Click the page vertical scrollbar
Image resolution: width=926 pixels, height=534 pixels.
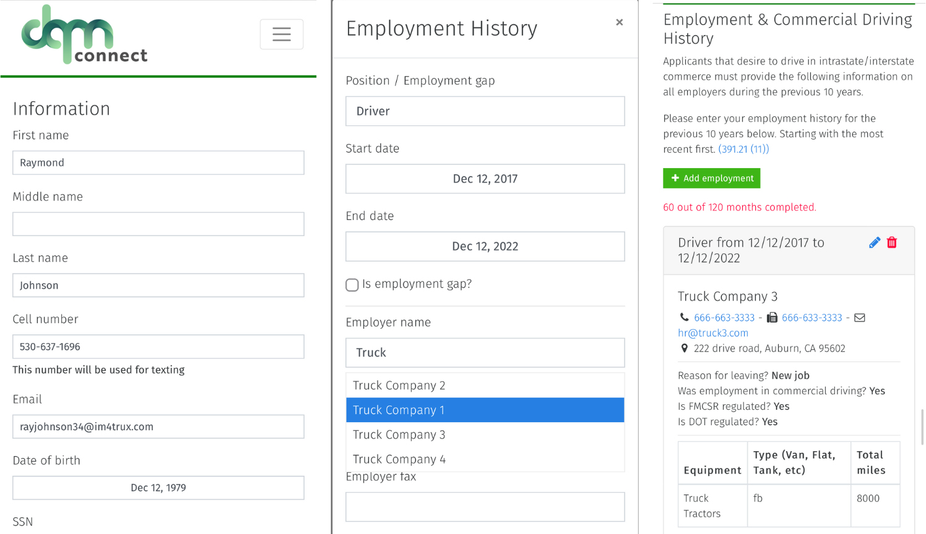[x=922, y=426]
